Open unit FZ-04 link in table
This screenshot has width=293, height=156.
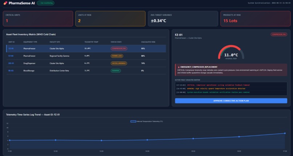(11, 56)
